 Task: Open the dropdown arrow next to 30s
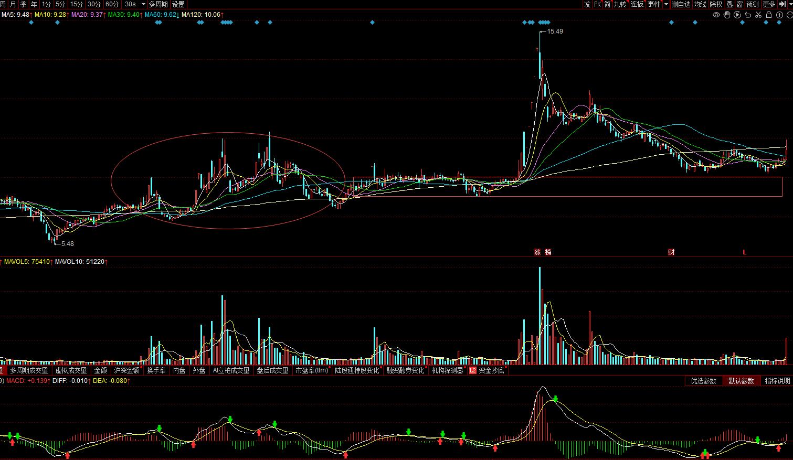pyautogui.click(x=143, y=4)
